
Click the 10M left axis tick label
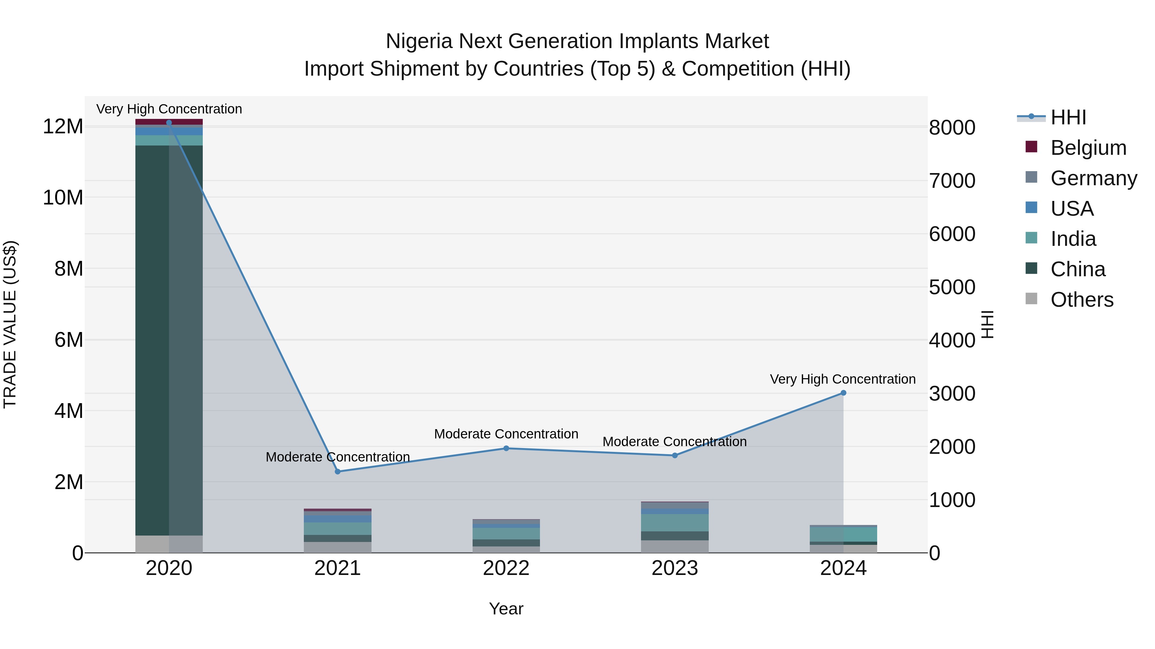[63, 197]
